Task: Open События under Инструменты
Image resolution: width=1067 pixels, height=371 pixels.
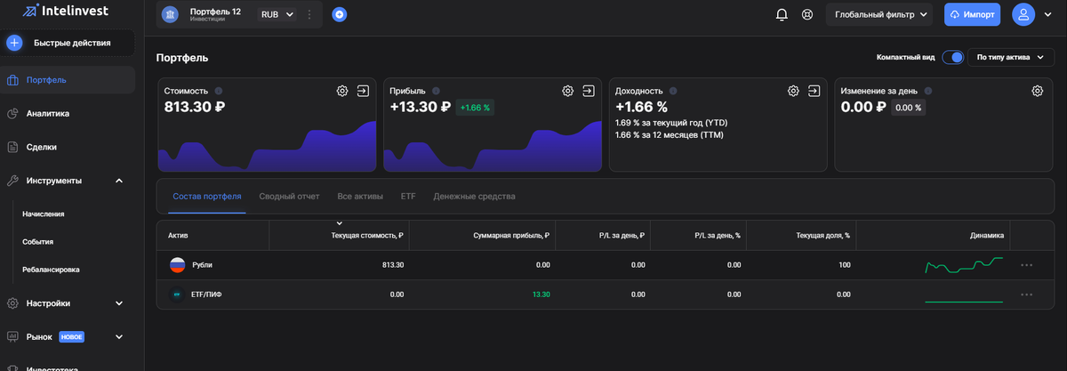Action: [38, 241]
